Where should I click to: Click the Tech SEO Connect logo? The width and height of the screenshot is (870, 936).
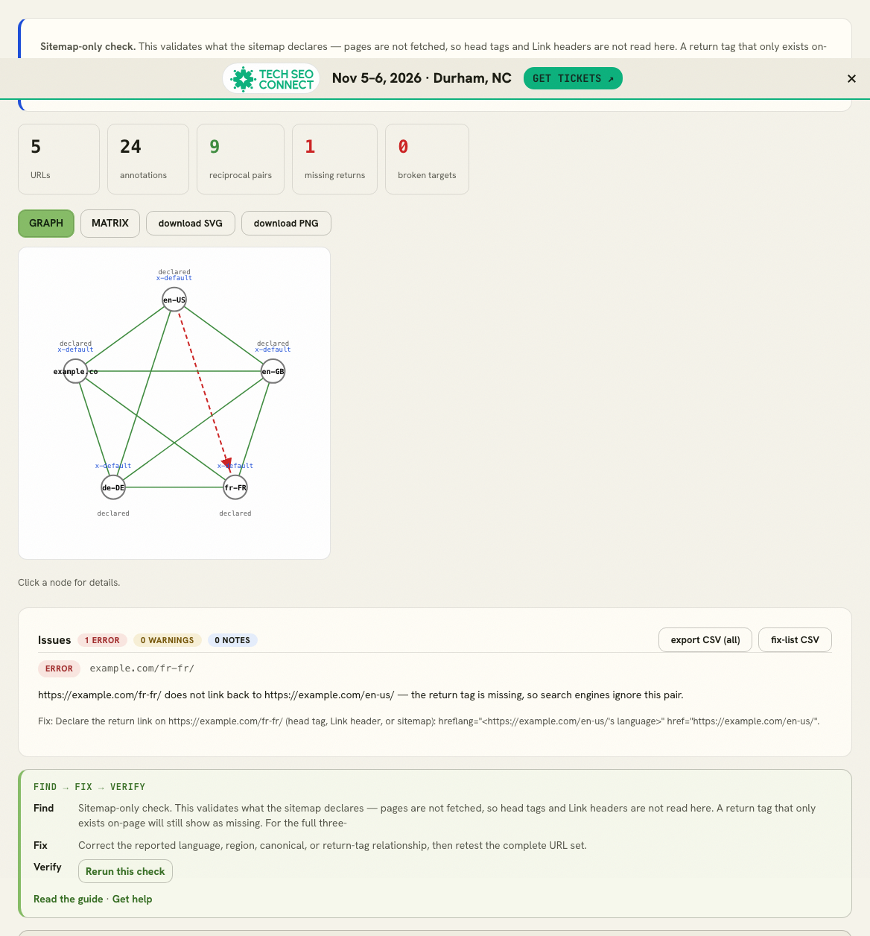click(x=272, y=78)
